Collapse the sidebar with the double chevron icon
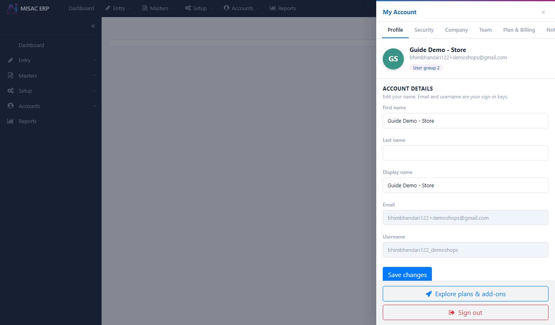The width and height of the screenshot is (555, 325). (93, 26)
